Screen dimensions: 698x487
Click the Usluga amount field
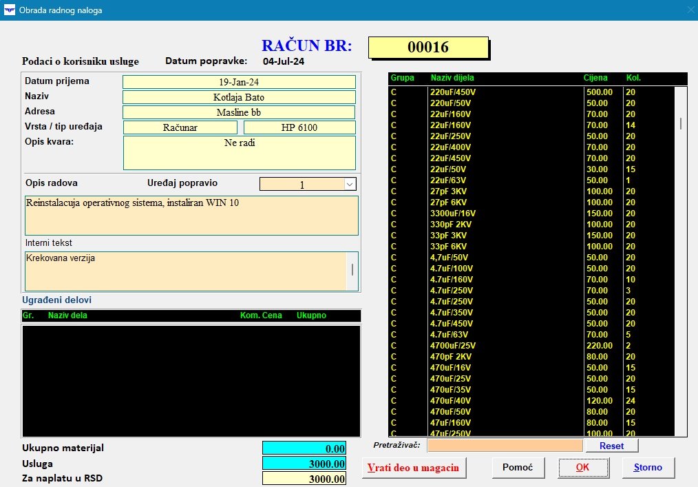point(304,464)
